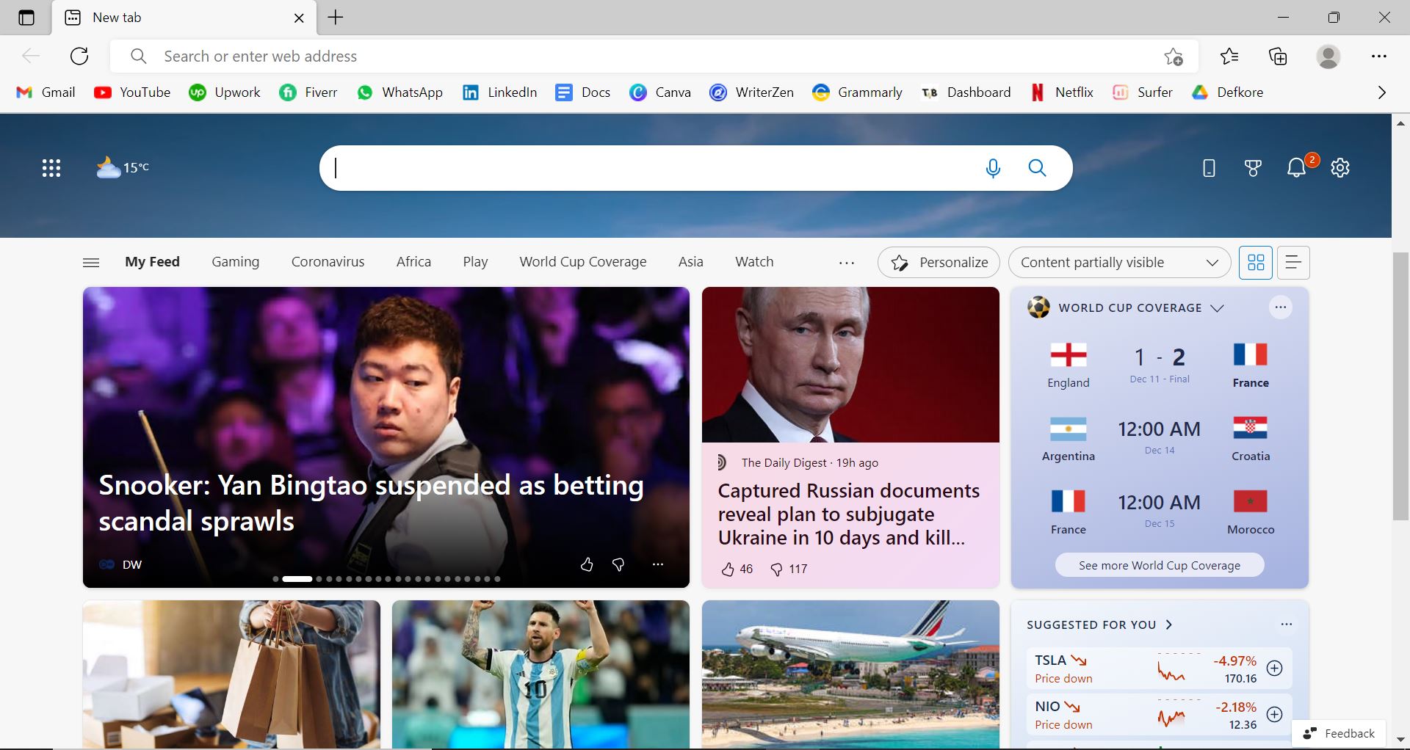
Task: Open the notifications bell
Action: tap(1296, 167)
